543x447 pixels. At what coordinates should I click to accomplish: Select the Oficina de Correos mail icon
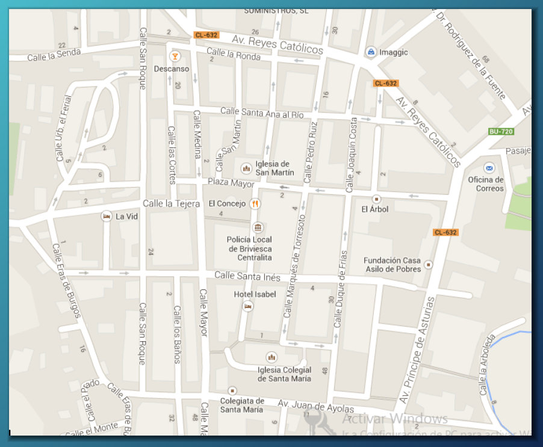pos(489,168)
